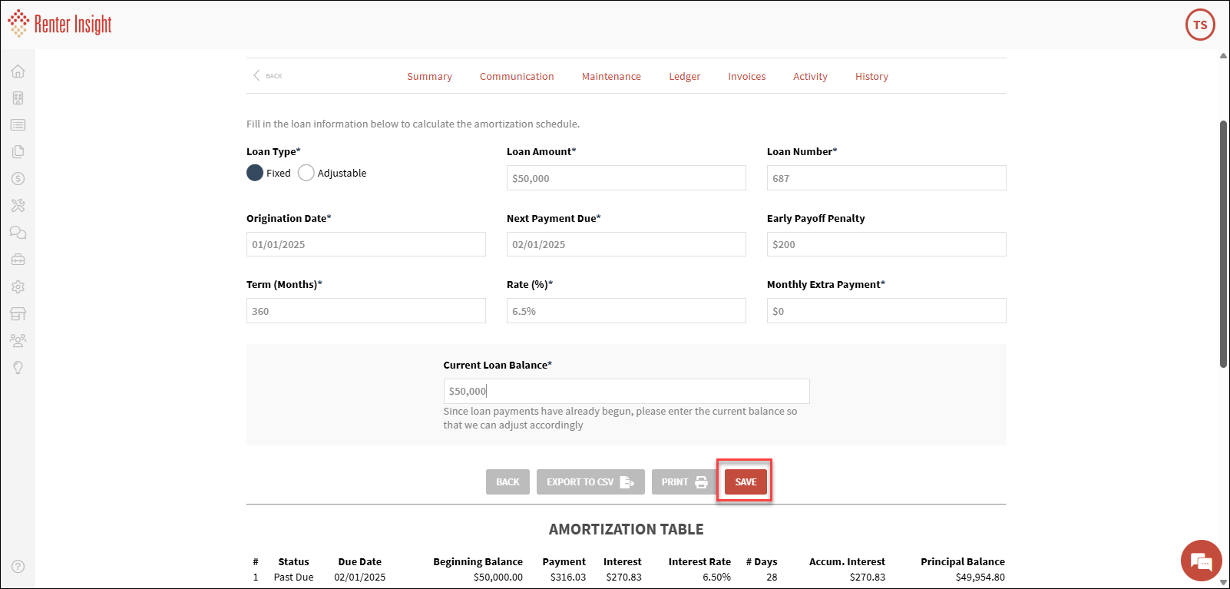
Task: Click the dollar sign accounting icon
Action: tap(18, 179)
